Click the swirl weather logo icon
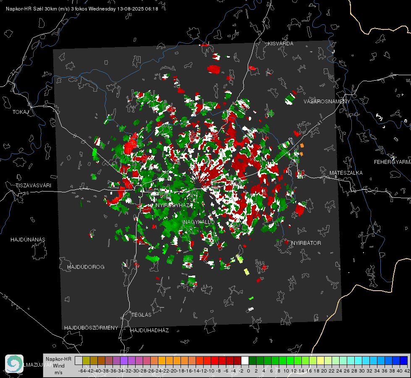This screenshot has width=411, height=378. pyautogui.click(x=14, y=364)
